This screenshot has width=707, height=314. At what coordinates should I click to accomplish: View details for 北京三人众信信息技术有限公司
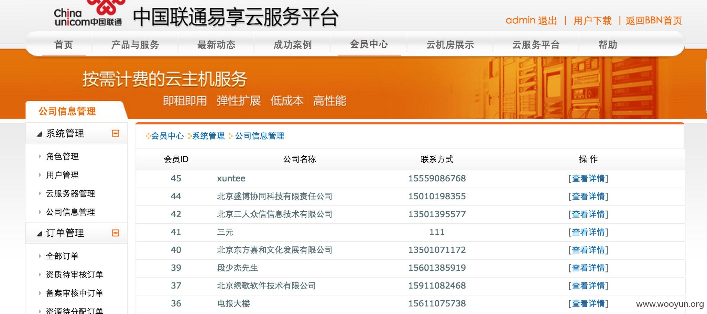pos(588,214)
